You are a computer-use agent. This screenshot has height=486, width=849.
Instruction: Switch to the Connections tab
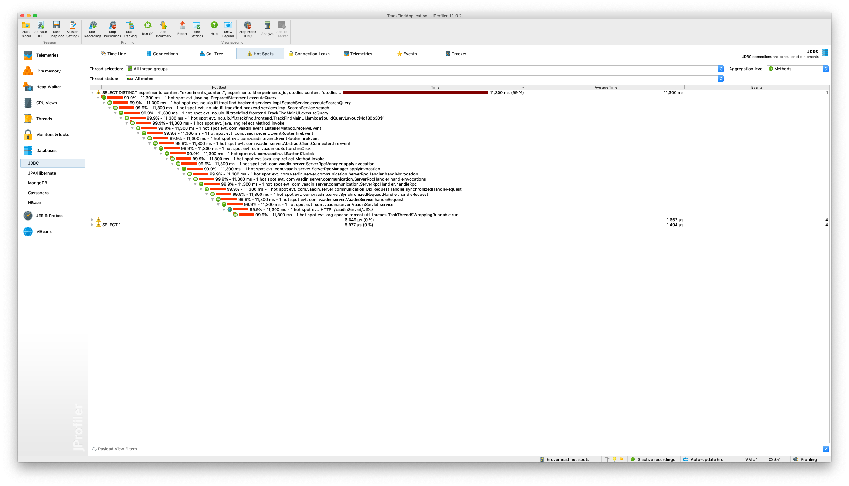click(x=162, y=54)
